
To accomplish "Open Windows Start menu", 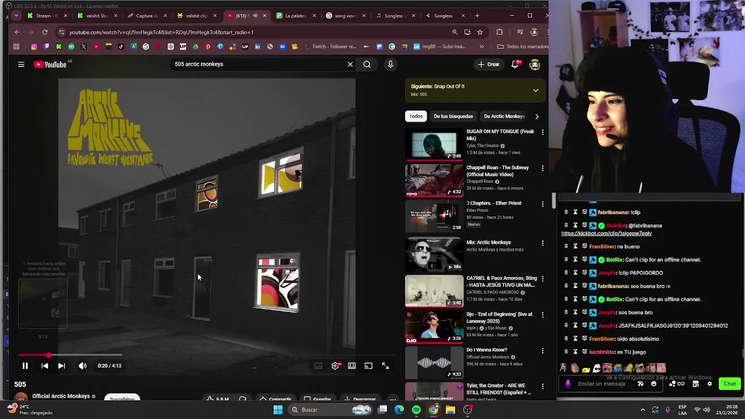I will pos(278,410).
